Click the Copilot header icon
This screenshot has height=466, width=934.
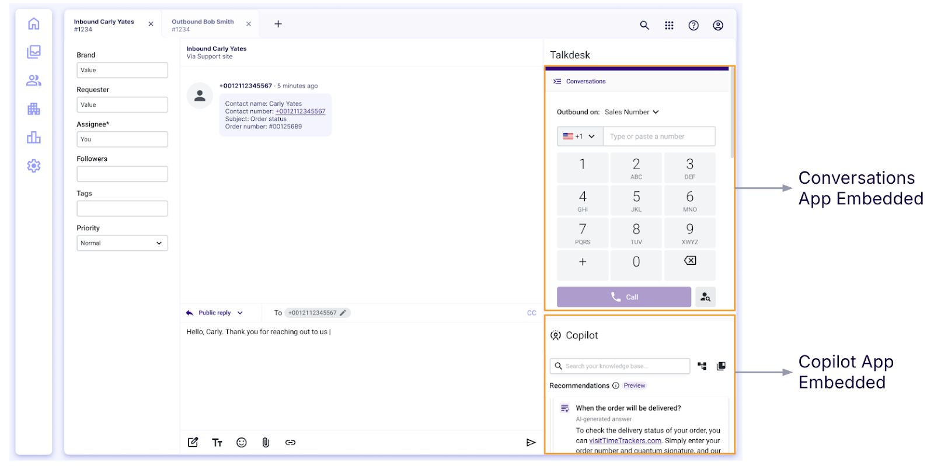(556, 335)
